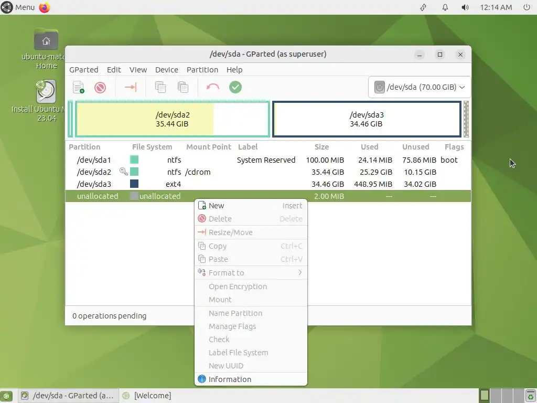The image size is (537, 403).
Task: Select the unallocated sliver in the disk graphic
Action: click(x=466, y=119)
